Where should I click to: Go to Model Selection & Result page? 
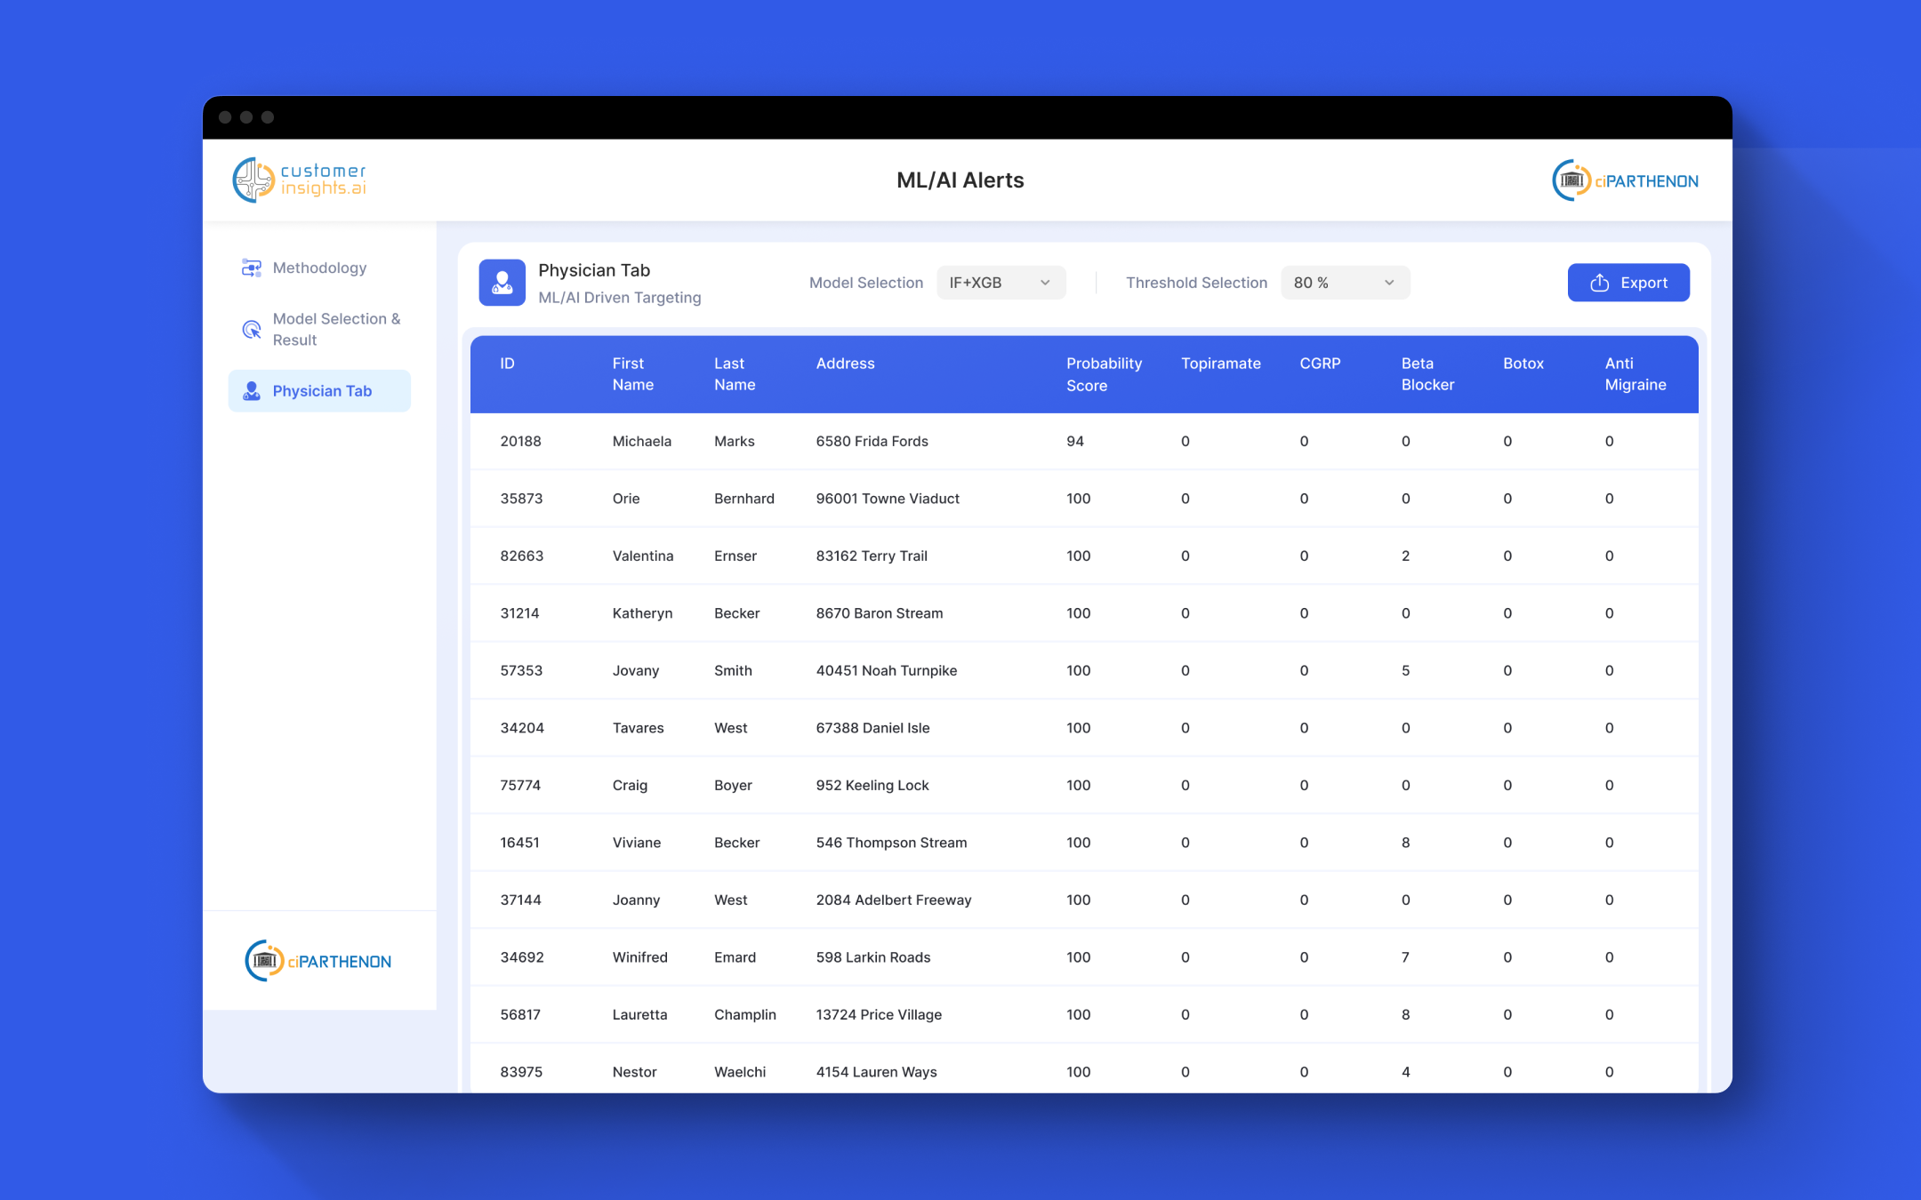click(336, 329)
